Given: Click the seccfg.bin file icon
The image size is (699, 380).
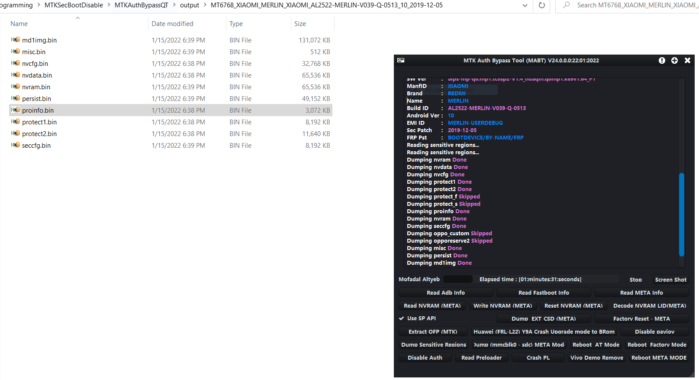Looking at the screenshot, I should (x=16, y=145).
